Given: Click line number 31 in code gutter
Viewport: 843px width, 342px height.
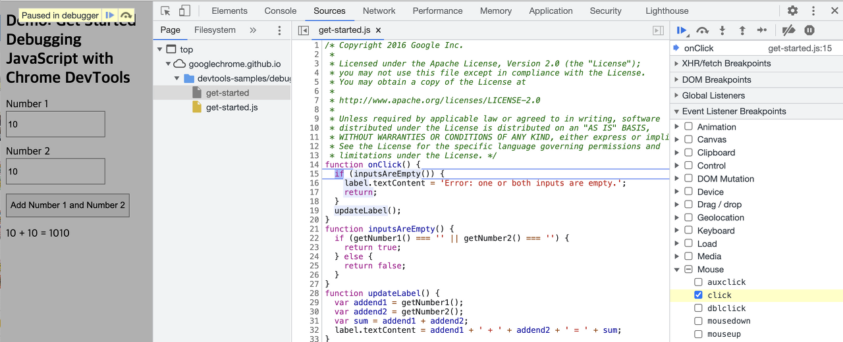Looking at the screenshot, I should (x=314, y=321).
